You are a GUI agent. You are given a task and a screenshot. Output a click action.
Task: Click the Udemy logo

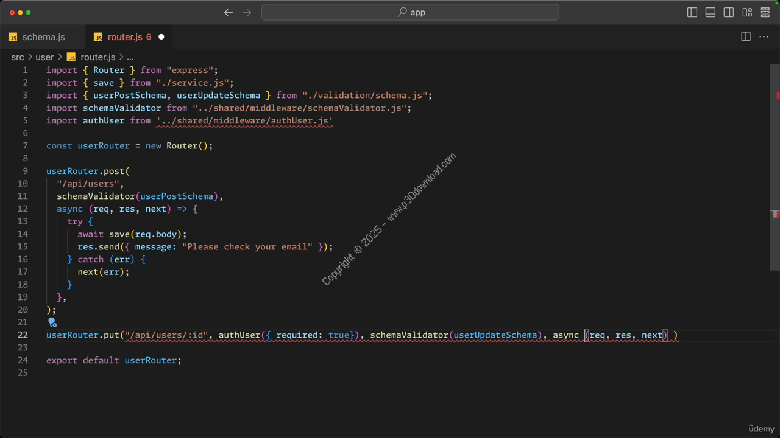pos(761,428)
